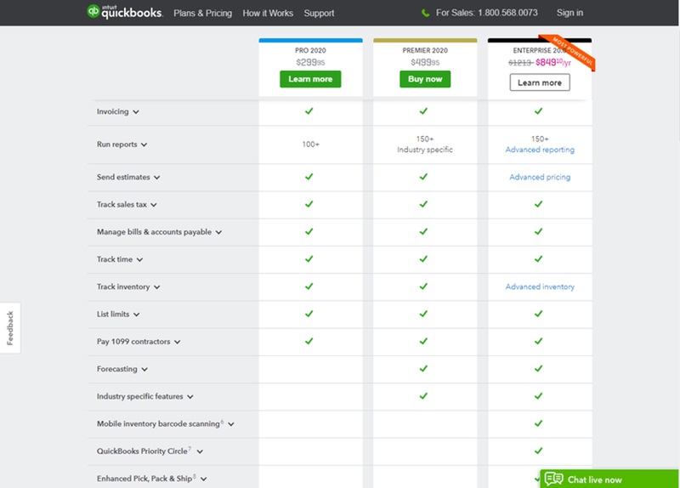Click the QuickBooks Priority Circle checkmark under Enterprise
The width and height of the screenshot is (680, 488).
(538, 451)
